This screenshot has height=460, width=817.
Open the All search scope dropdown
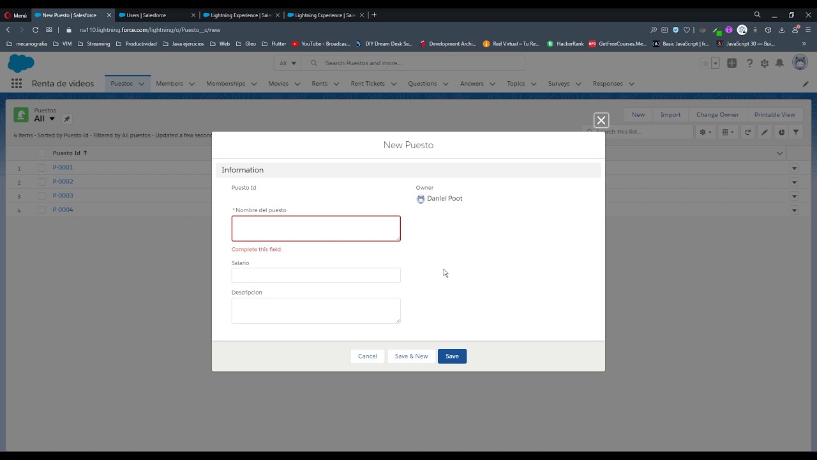(x=288, y=63)
